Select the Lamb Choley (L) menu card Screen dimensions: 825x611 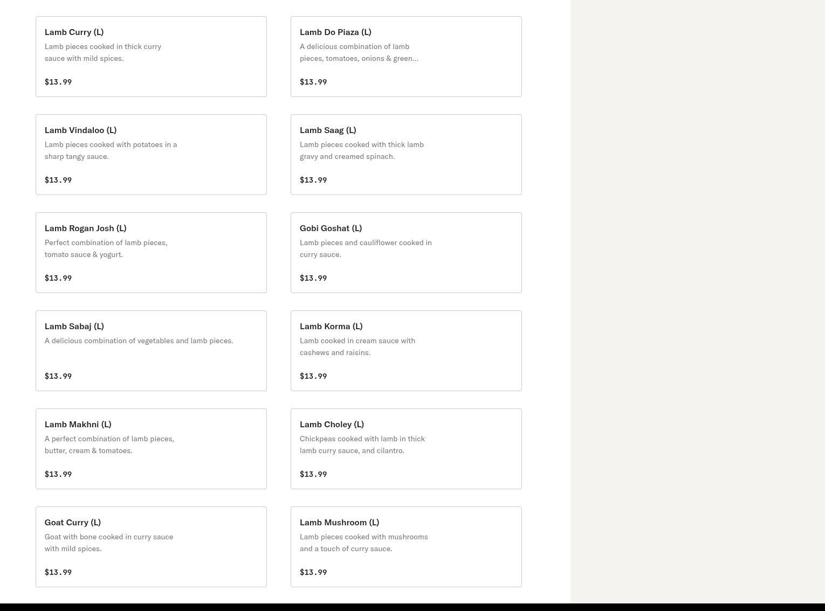[406, 449]
